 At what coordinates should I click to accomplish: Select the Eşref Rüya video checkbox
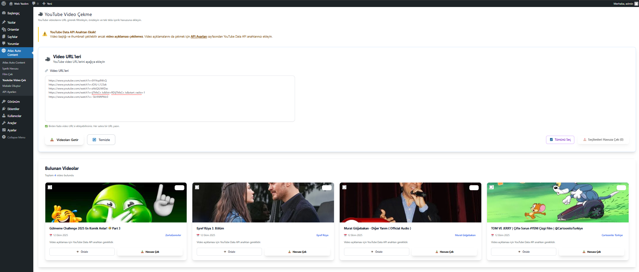click(x=197, y=187)
